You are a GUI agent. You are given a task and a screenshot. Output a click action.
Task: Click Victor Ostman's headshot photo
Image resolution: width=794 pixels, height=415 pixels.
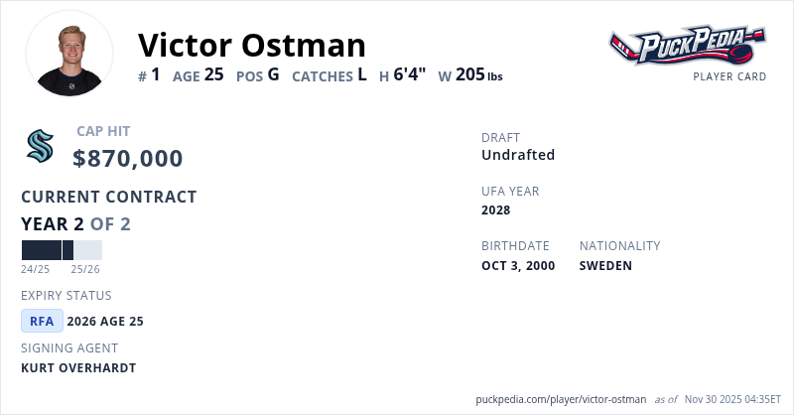(x=69, y=53)
